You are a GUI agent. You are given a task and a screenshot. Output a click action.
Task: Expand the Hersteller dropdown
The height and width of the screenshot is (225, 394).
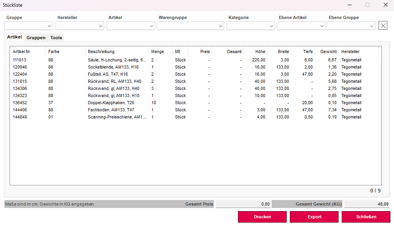click(x=80, y=26)
